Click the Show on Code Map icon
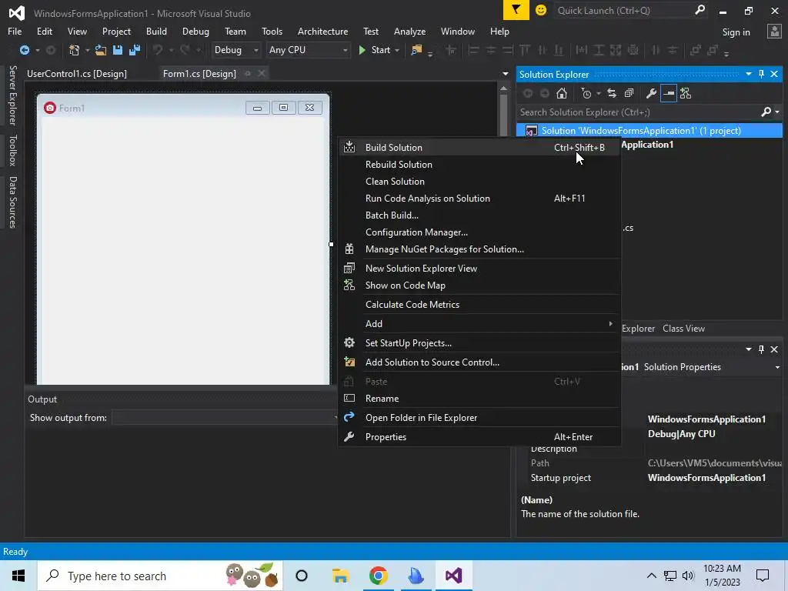 [x=349, y=285]
